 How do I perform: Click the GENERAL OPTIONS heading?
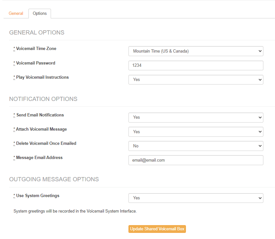[37, 33]
